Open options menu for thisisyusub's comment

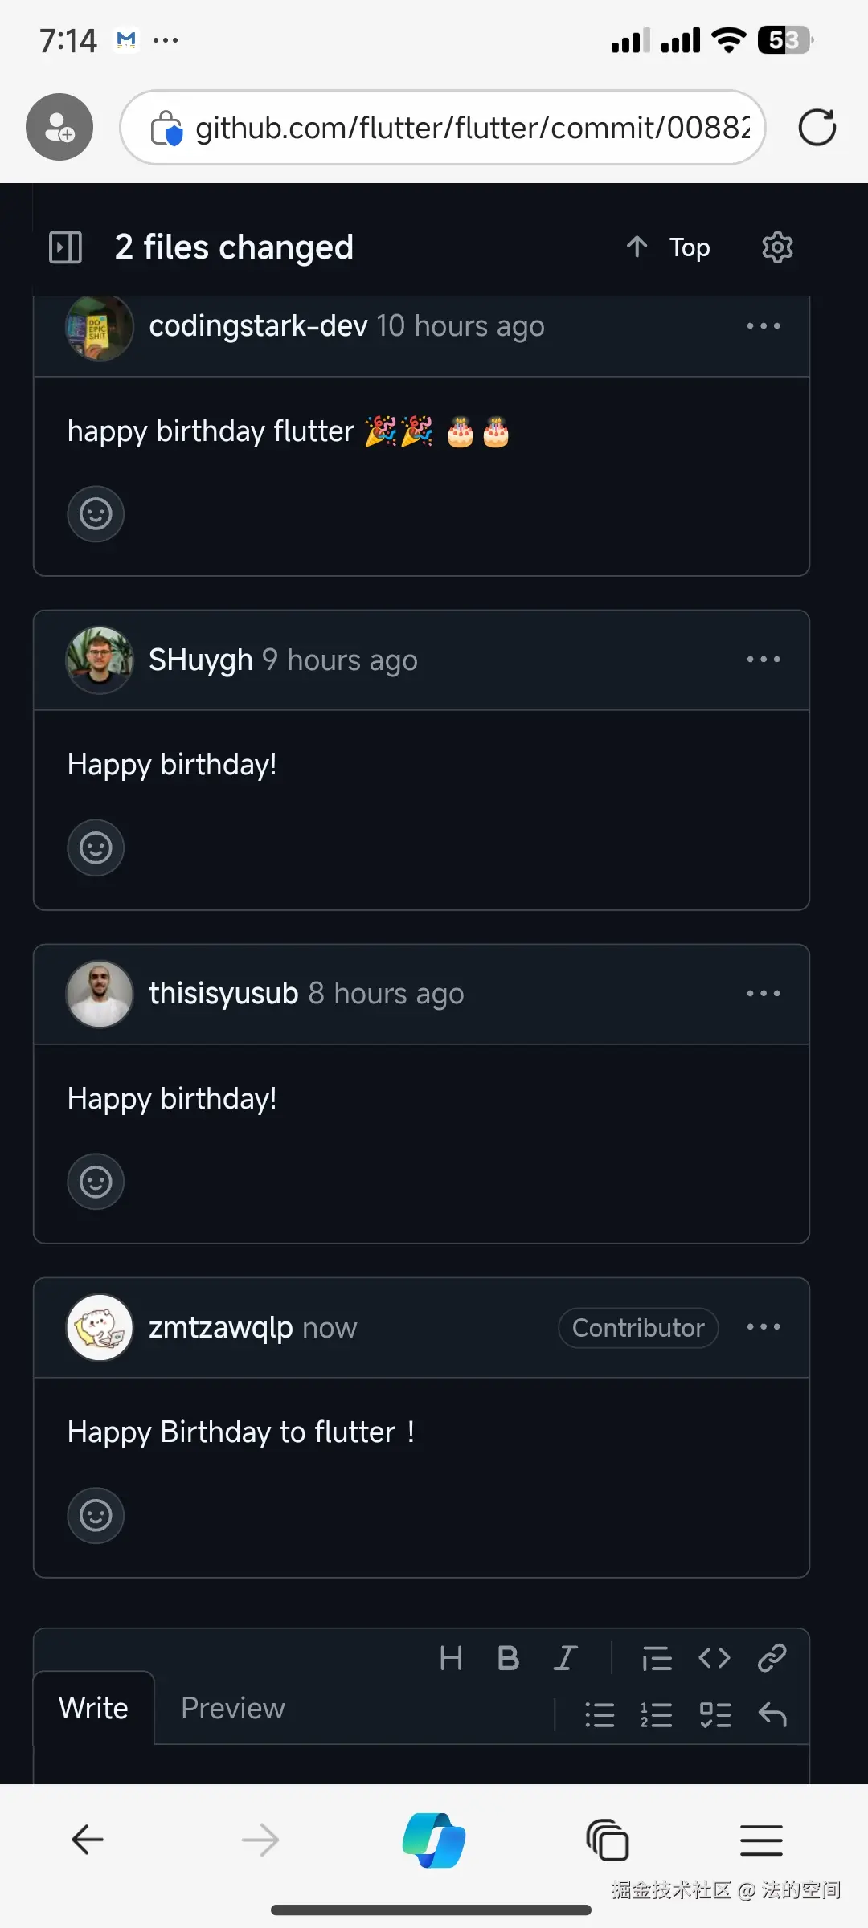point(763,994)
